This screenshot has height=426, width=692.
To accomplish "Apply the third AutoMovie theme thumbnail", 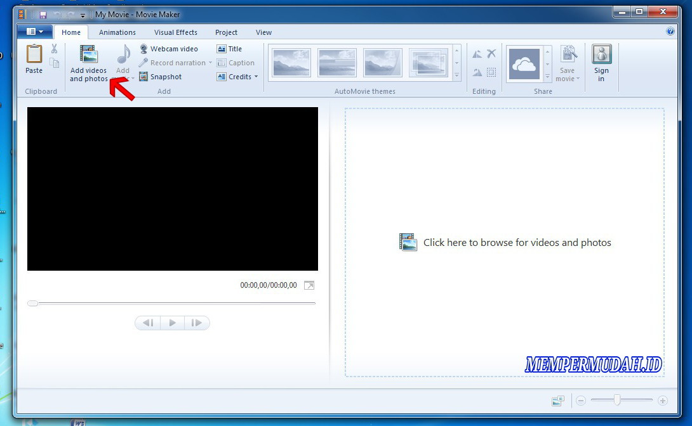I will click(383, 63).
